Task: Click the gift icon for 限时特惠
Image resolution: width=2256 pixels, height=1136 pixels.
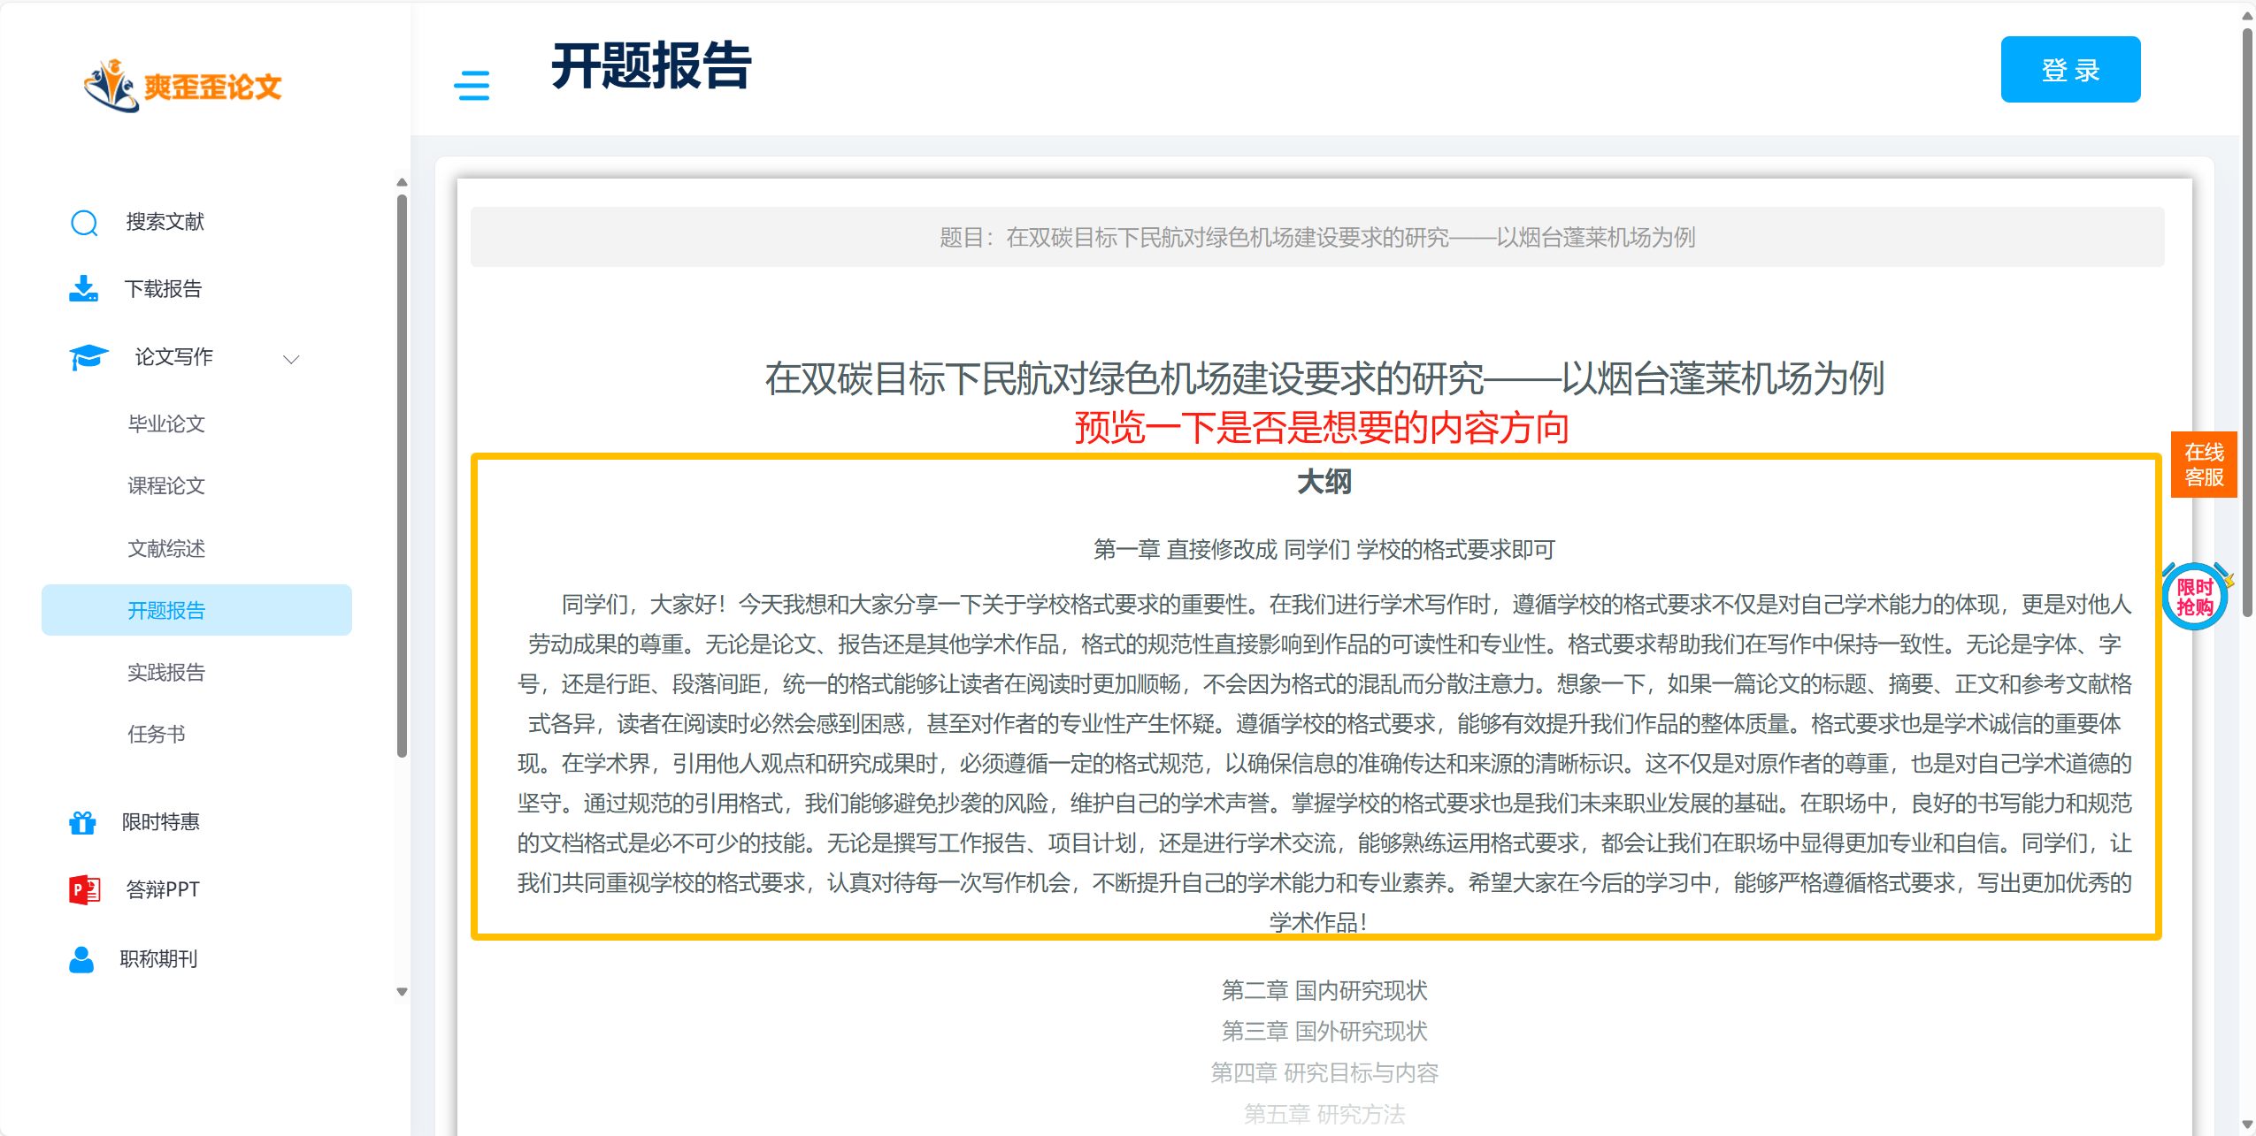Action: 82,822
